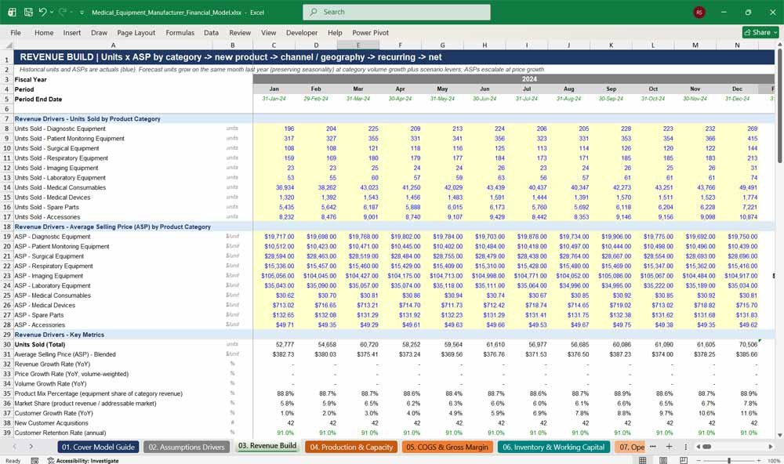Viewport: 784px width, 464px height.
Task: Open the Power Pivot ribbon tab
Action: click(371, 32)
